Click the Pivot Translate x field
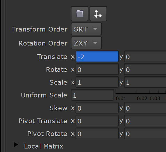This screenshot has height=152, width=166. coord(97,120)
